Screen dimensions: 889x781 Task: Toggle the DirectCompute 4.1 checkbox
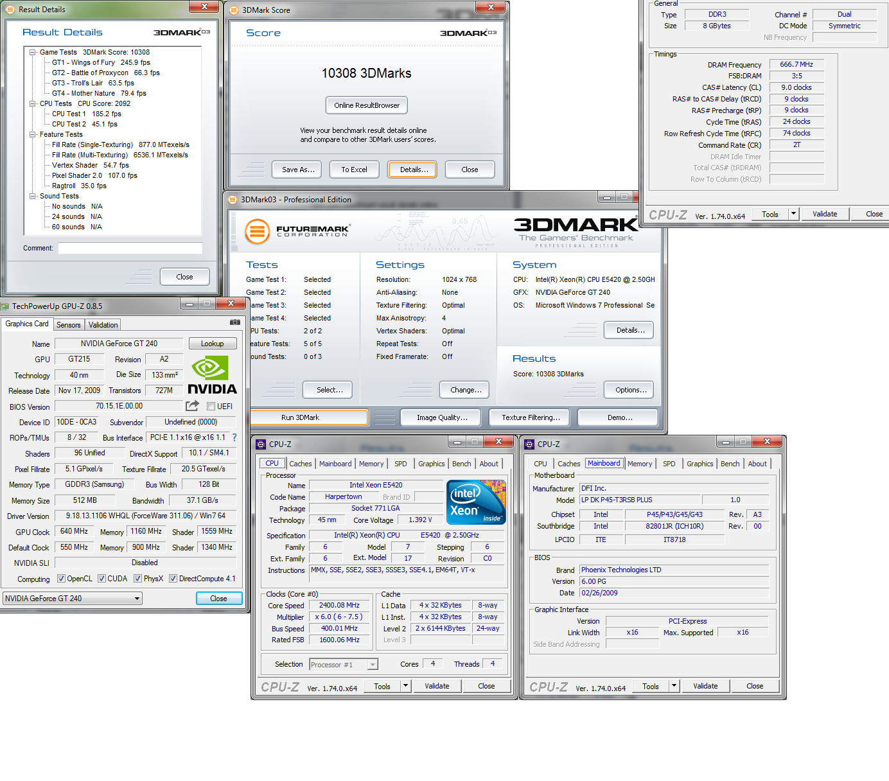point(173,579)
